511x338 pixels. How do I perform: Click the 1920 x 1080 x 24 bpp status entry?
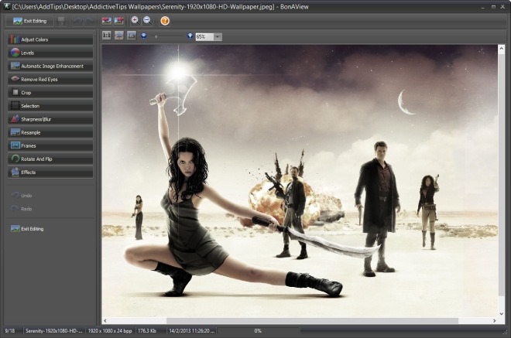tap(110, 331)
